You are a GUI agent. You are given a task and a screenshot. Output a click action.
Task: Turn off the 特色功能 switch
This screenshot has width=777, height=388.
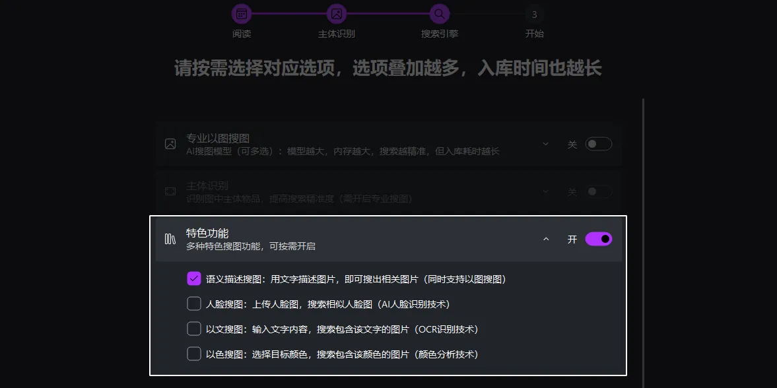[597, 239]
